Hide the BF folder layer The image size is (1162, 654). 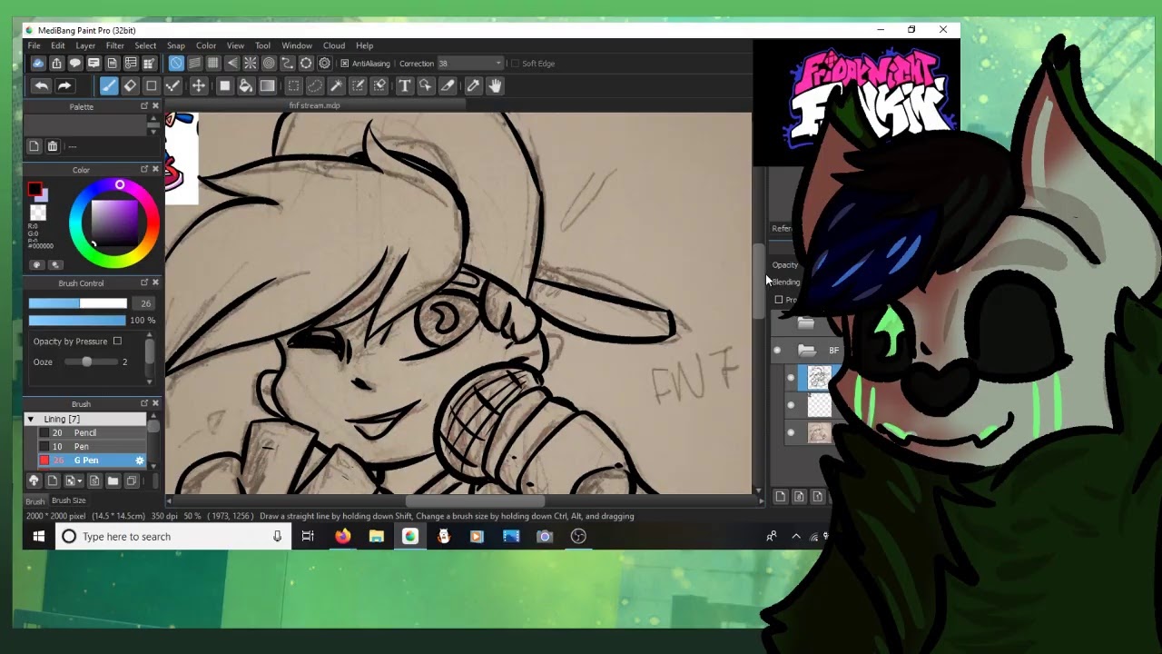pyautogui.click(x=777, y=351)
